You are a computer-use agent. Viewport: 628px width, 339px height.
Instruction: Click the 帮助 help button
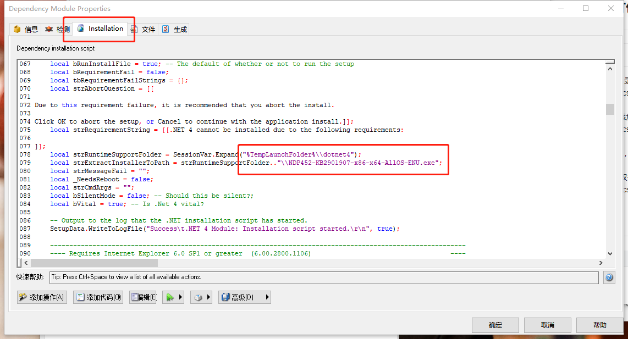(x=599, y=325)
